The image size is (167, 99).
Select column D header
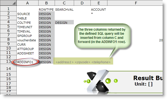82,3
